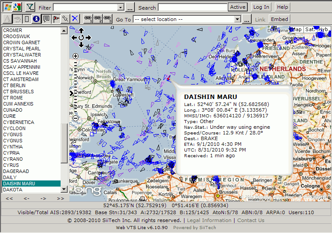332x233 pixels.
Task: Open the Go To location dropdown
Action: click(x=238, y=19)
